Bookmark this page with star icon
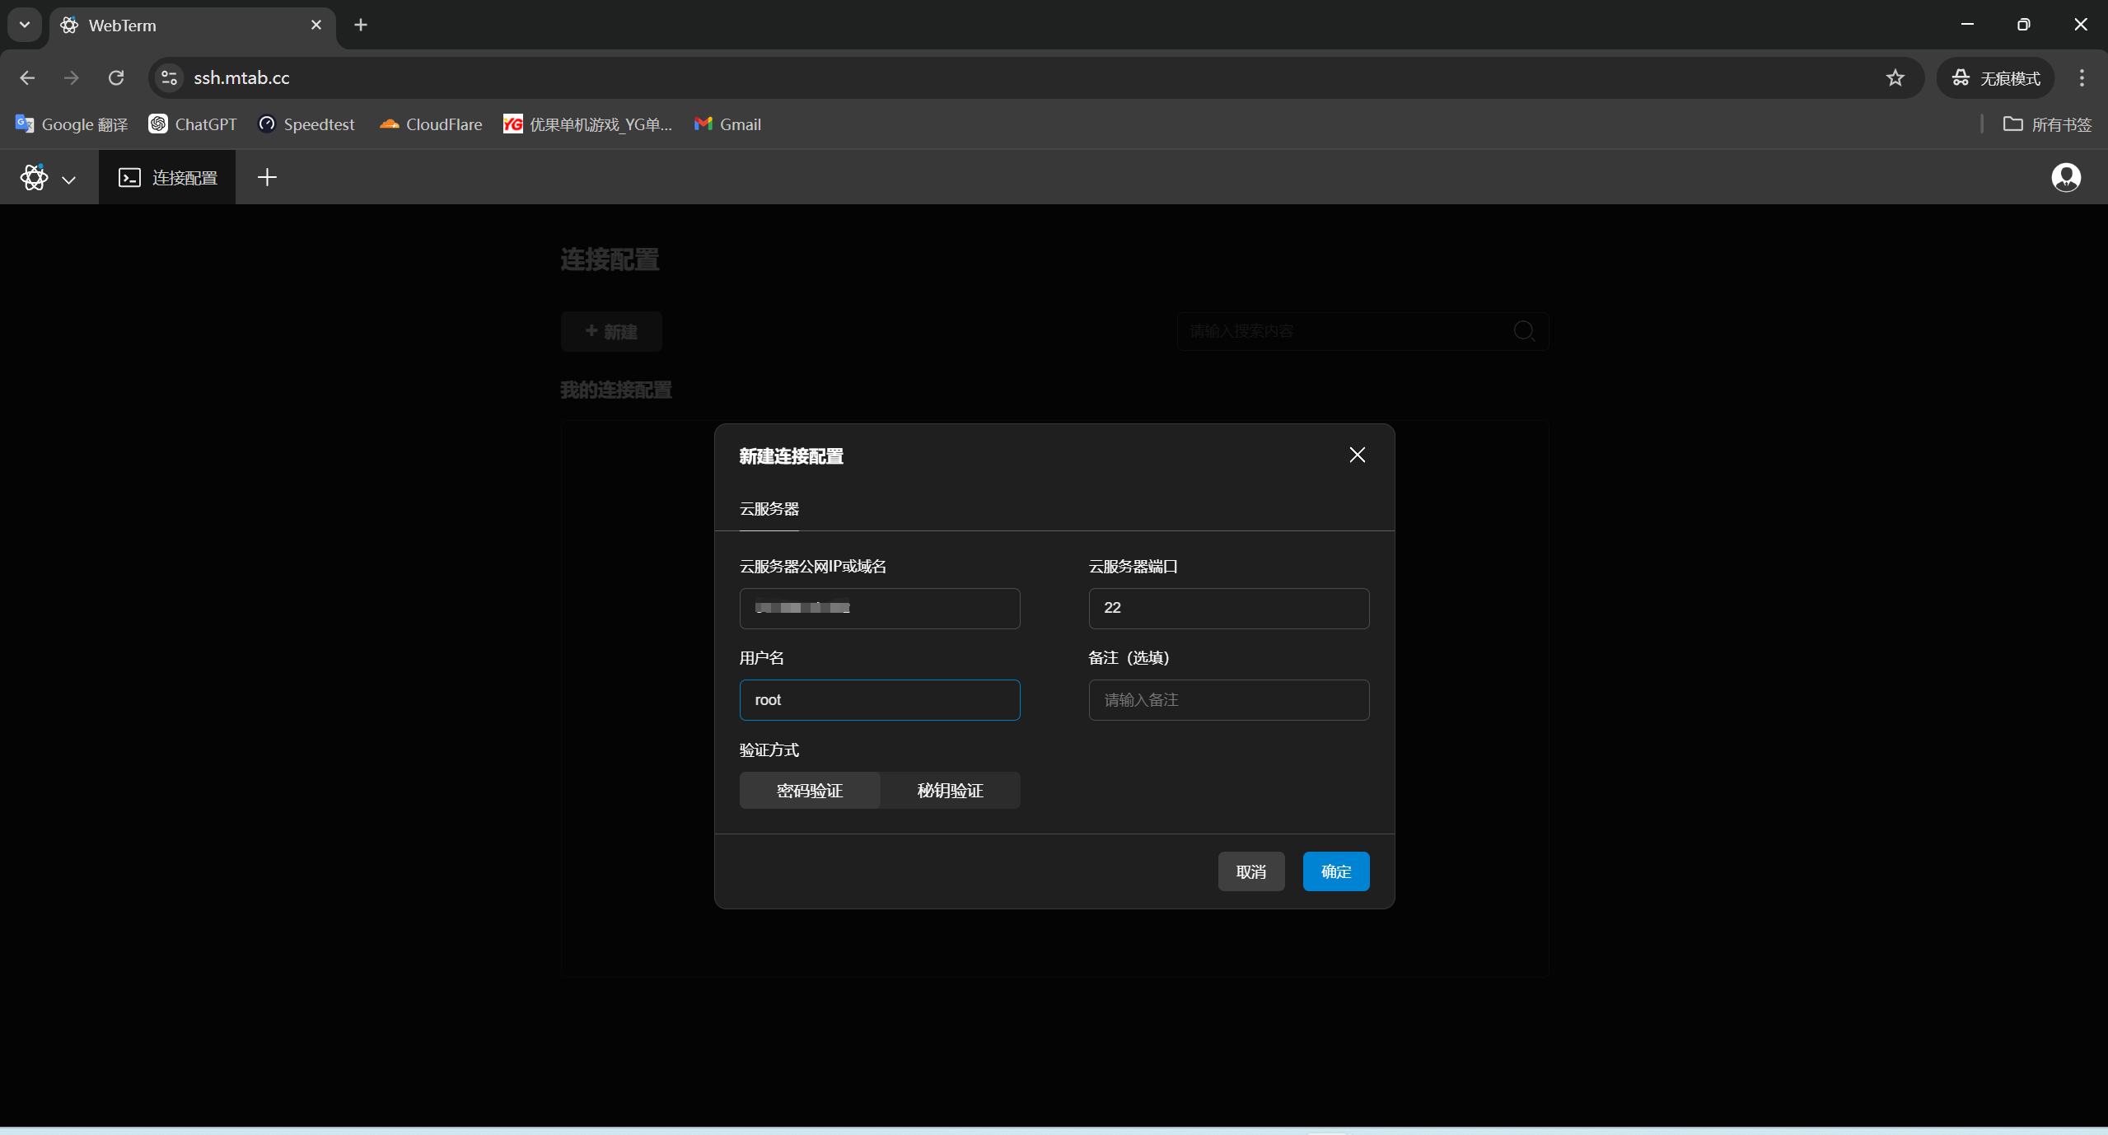 pos(1895,77)
